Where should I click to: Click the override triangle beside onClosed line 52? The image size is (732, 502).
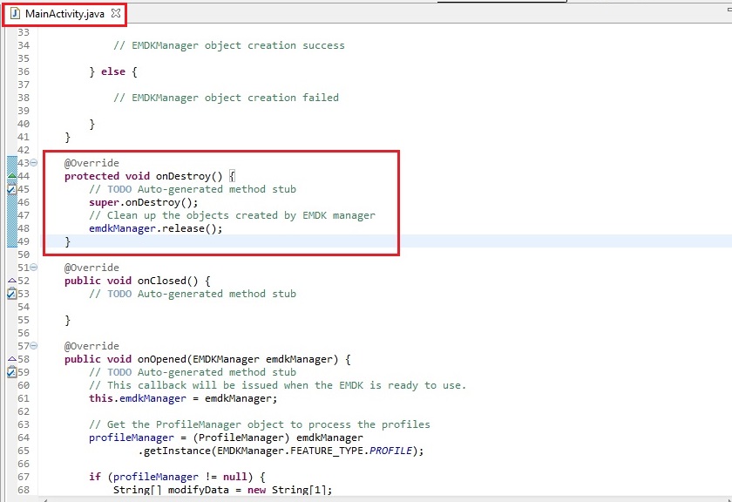(x=11, y=281)
